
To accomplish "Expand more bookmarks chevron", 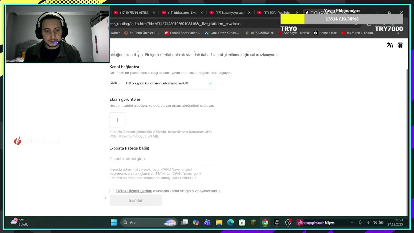I will (x=398, y=33).
